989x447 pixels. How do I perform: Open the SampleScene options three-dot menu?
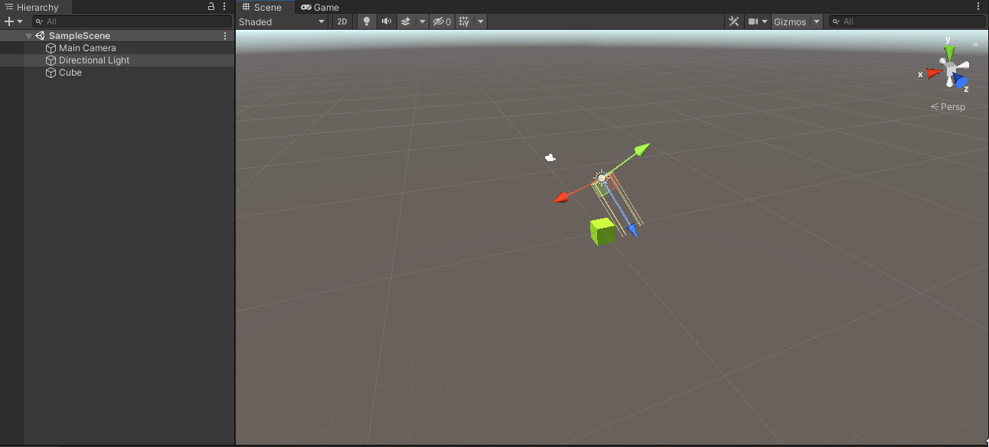pos(225,36)
